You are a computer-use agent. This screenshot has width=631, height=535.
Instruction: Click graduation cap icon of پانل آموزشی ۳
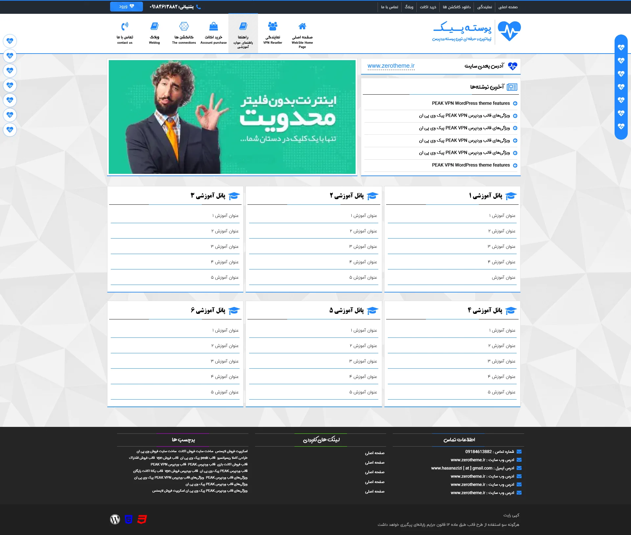click(x=234, y=196)
